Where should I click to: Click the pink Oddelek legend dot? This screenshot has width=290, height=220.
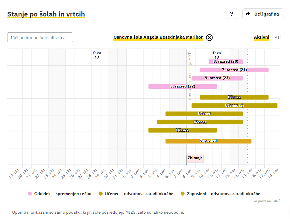(30, 194)
